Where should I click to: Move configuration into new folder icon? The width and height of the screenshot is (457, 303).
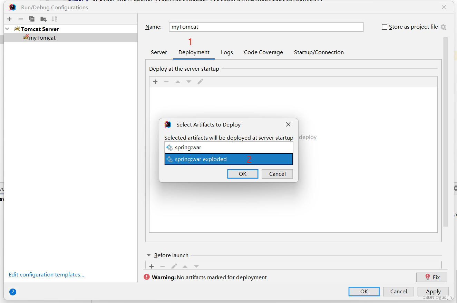pyautogui.click(x=43, y=19)
